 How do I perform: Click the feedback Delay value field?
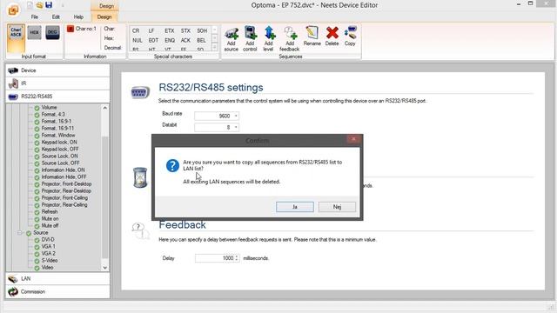tap(215, 258)
